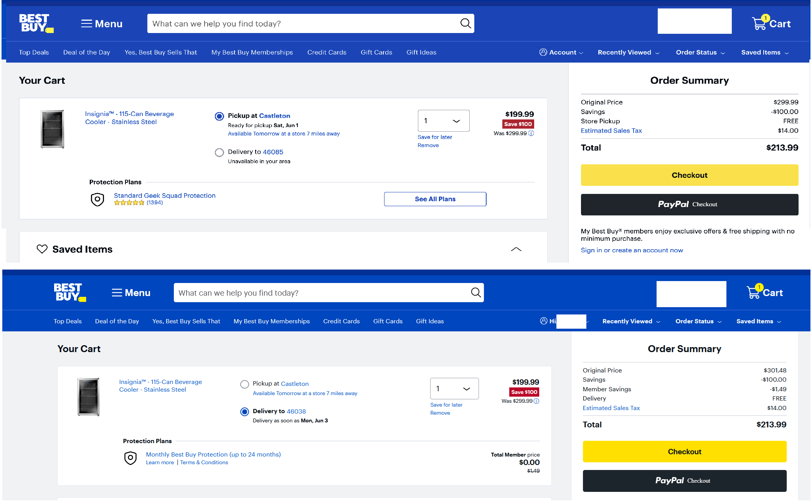Click the See All Plans button
The width and height of the screenshot is (812, 503).
[x=435, y=199]
